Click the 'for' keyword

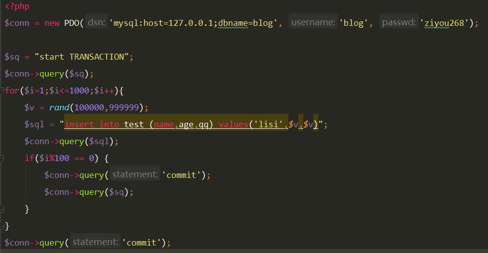[x=12, y=91]
